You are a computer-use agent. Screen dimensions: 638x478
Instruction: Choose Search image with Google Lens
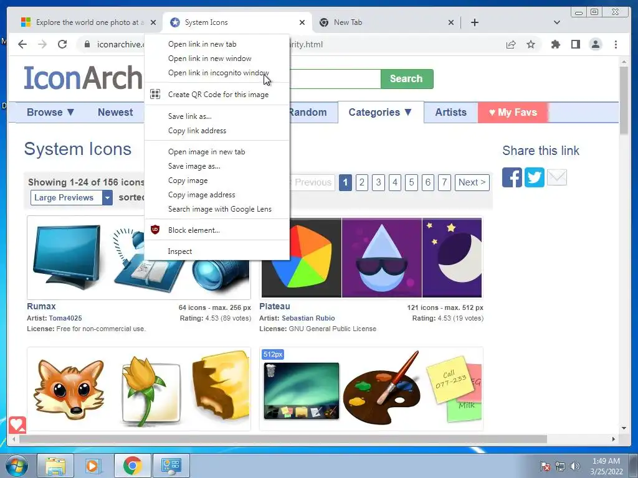point(217,209)
